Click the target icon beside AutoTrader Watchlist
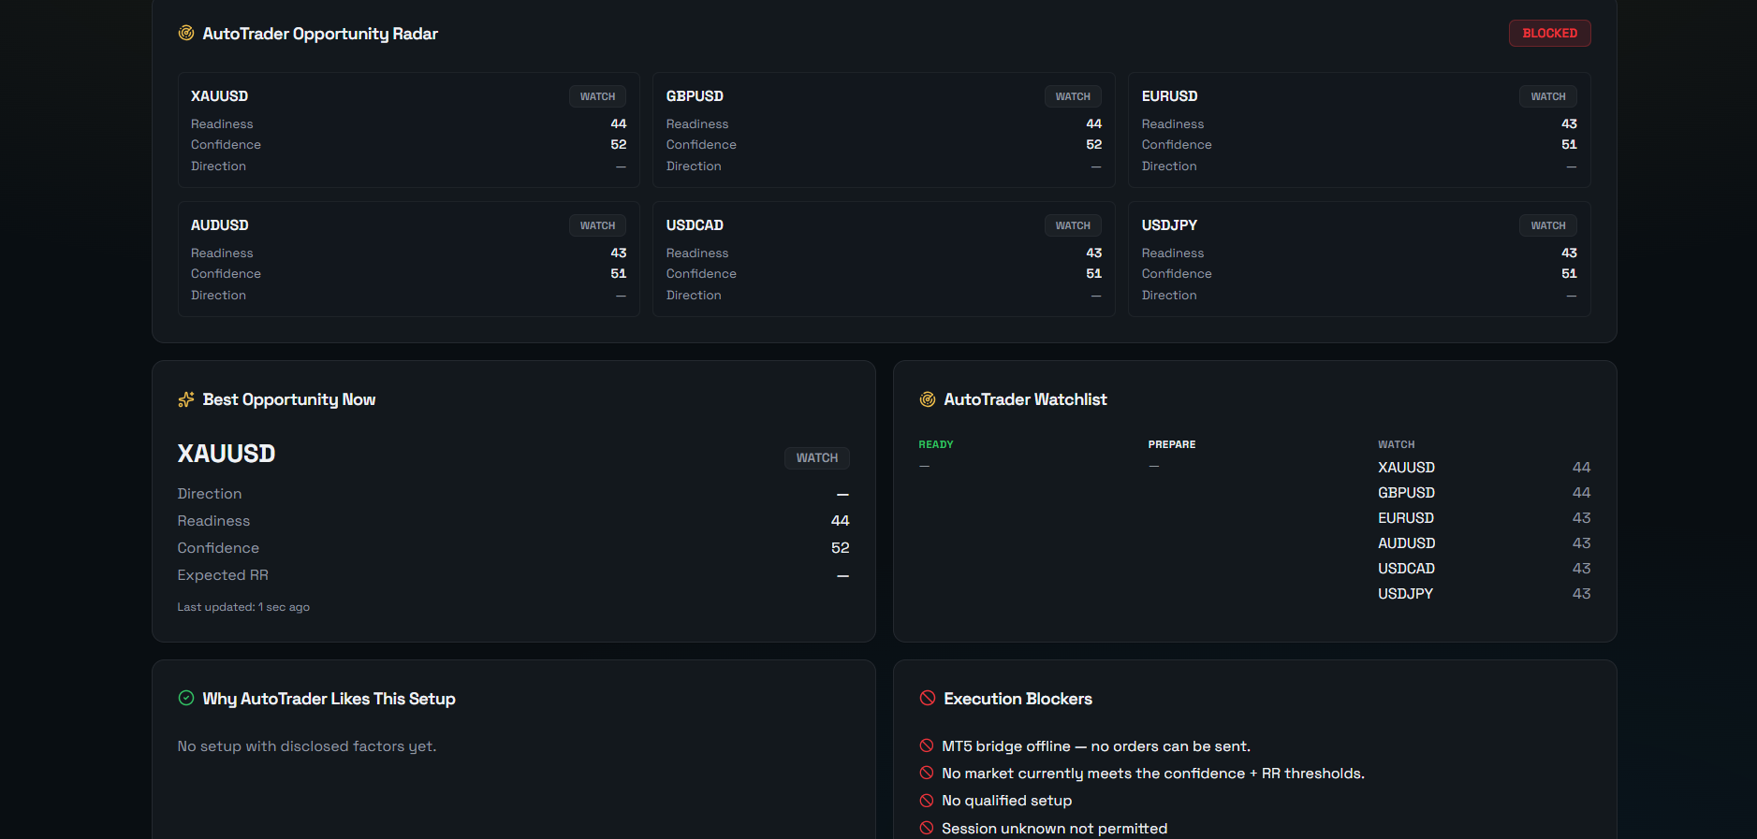Viewport: 1757px width, 839px height. point(928,399)
